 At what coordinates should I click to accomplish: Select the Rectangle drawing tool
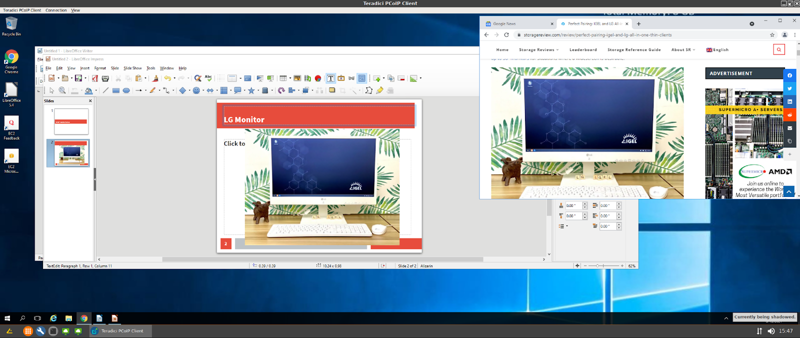(x=116, y=90)
